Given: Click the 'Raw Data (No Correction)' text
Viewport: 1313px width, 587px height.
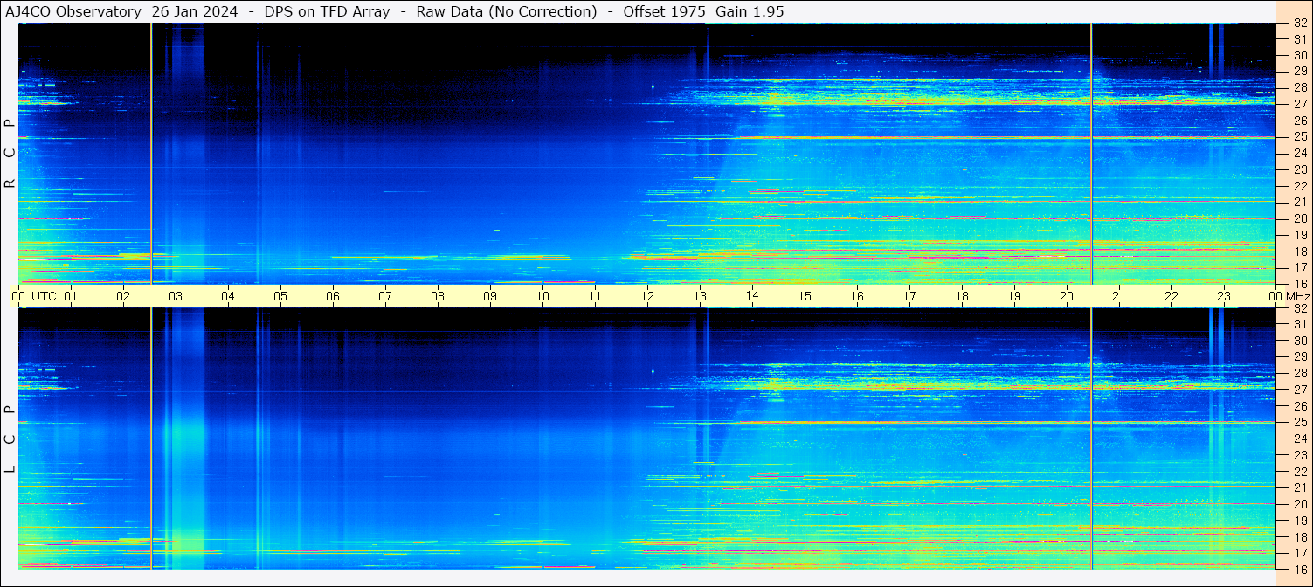Looking at the screenshot, I should pyautogui.click(x=507, y=12).
